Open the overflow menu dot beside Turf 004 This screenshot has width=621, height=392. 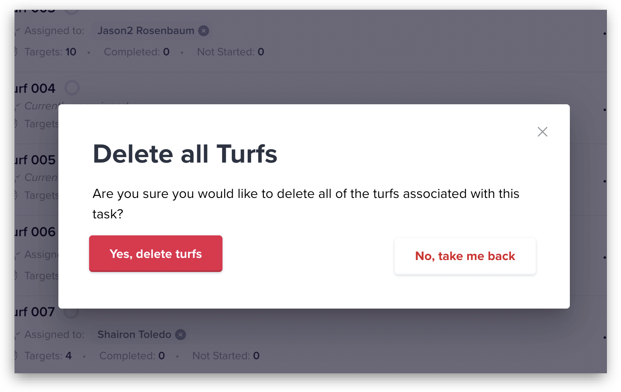[x=605, y=110]
